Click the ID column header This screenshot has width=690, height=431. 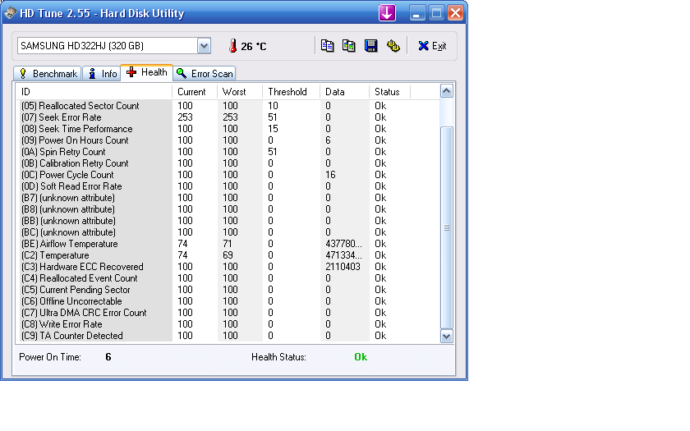tap(94, 92)
